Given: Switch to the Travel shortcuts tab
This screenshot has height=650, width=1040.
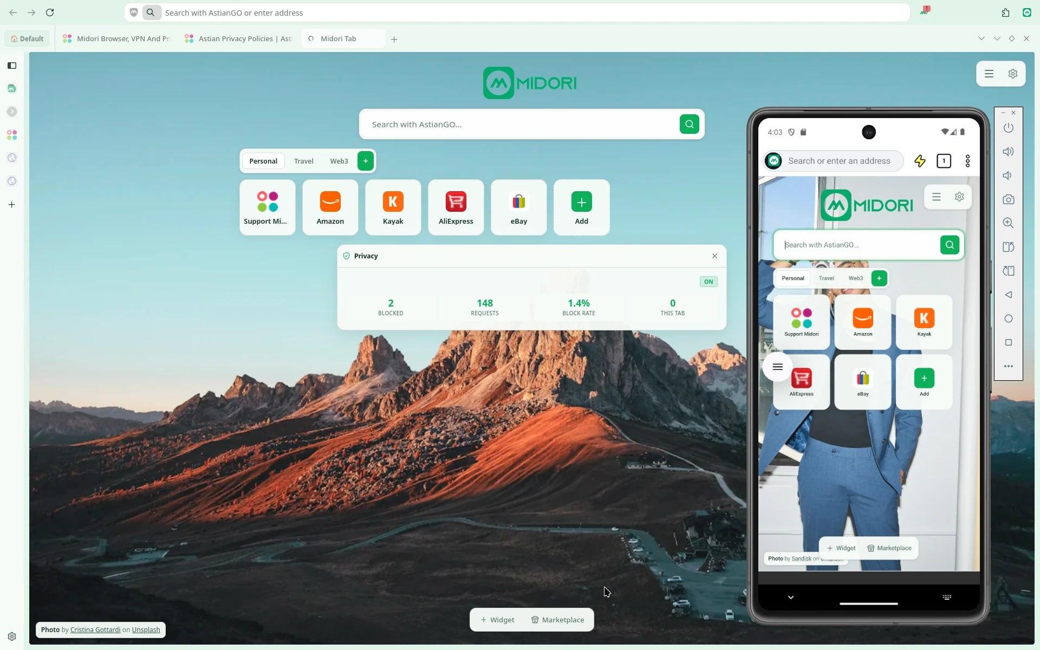Looking at the screenshot, I should 303,161.
